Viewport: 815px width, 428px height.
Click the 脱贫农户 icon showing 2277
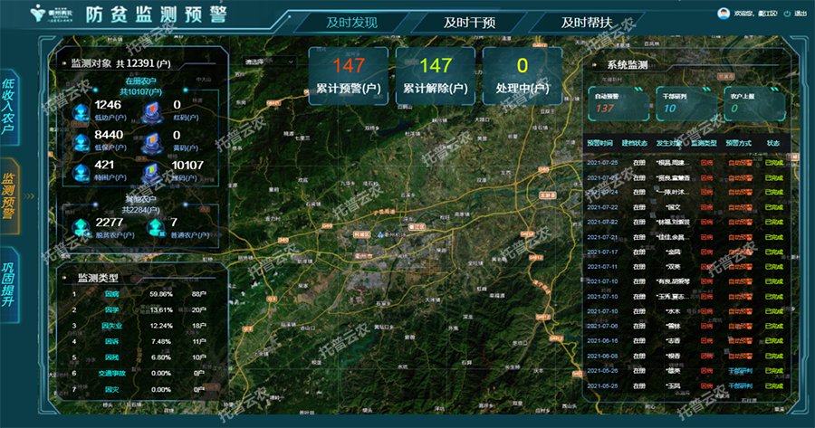click(81, 226)
